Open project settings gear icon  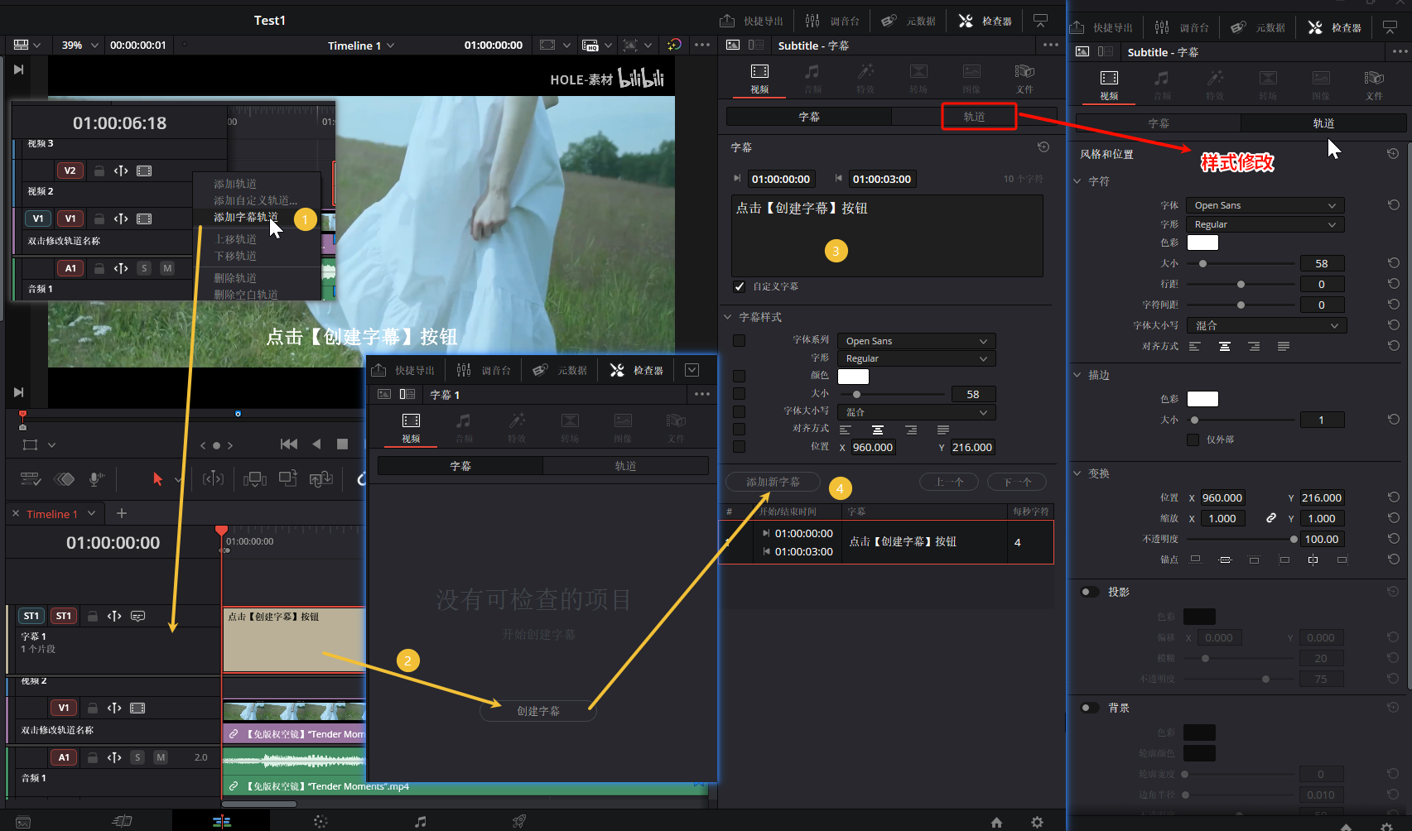[x=1037, y=822]
